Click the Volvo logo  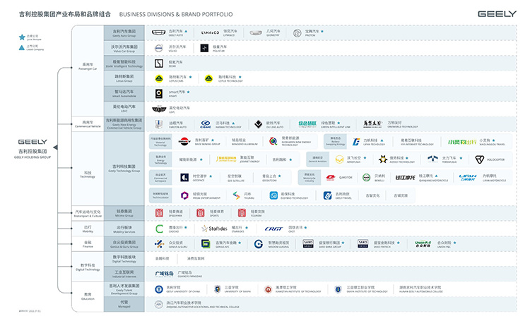[x=158, y=48]
